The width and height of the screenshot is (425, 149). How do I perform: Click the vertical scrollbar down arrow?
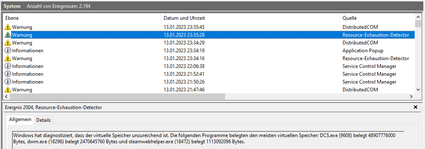(418, 90)
